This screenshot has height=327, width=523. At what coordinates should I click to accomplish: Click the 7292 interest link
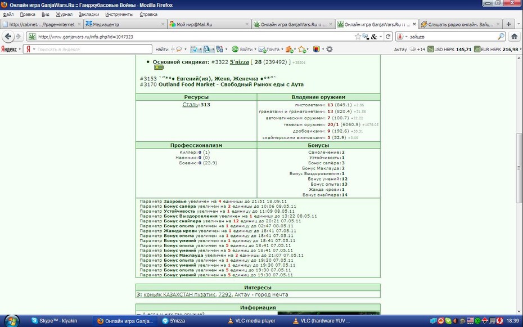coord(225,294)
